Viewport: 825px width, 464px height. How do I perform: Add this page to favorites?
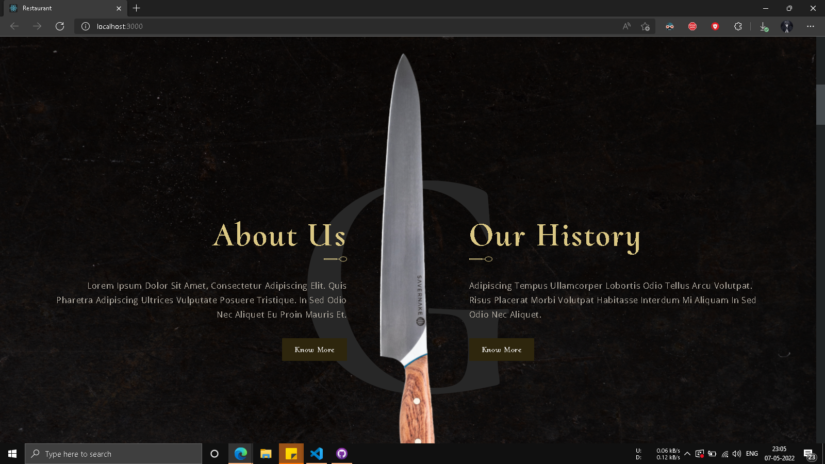(x=645, y=26)
